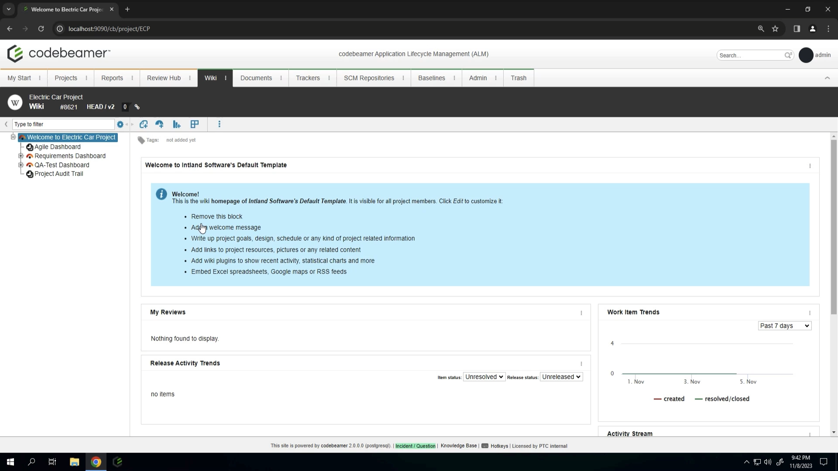Click the Incident / Question link
Viewport: 838px width, 471px height.
[x=415, y=446]
